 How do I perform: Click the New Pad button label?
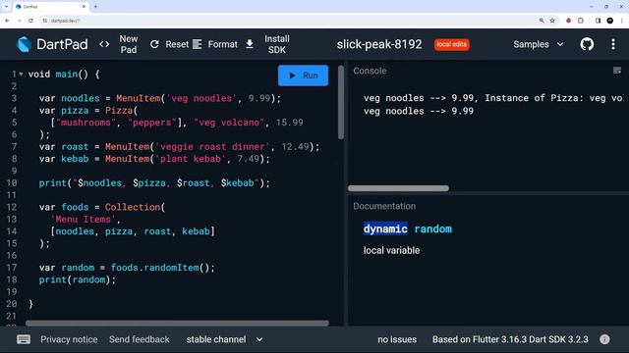(x=129, y=44)
